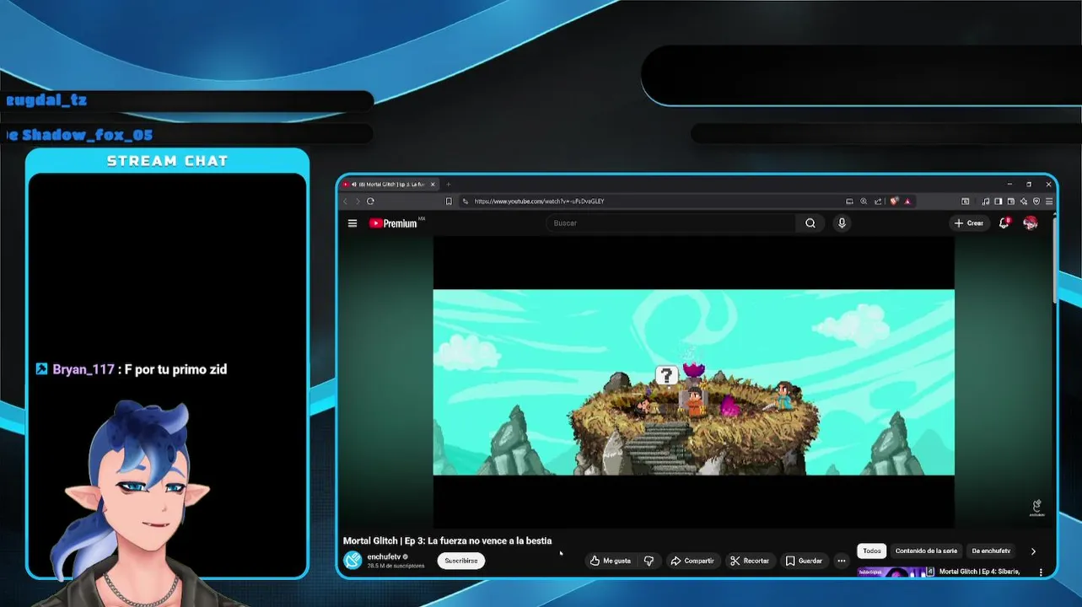
Task: Save video with Guardar button
Action: [x=804, y=561]
